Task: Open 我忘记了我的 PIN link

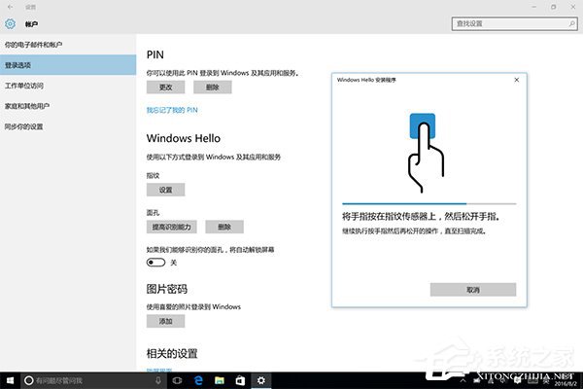Action: pos(172,110)
